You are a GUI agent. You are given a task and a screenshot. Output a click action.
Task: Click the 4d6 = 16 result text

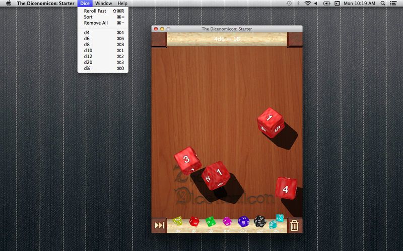click(227, 39)
